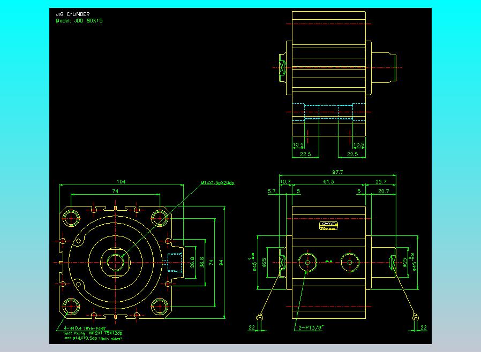Screen dimensions: 481x352
Task: Click the 61.3 body length dimension
Action: pyautogui.click(x=328, y=182)
